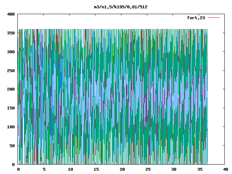Image resolution: width=232 pixels, height=174 pixels.
Task: Click y-axis label 150
Action: [11, 108]
